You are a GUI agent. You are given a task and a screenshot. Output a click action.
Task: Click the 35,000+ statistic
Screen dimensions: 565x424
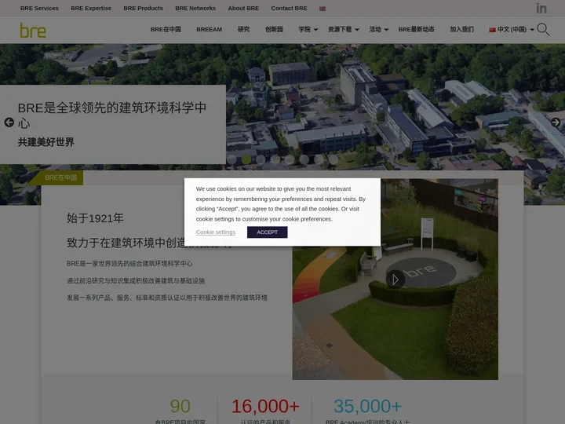pos(367,407)
